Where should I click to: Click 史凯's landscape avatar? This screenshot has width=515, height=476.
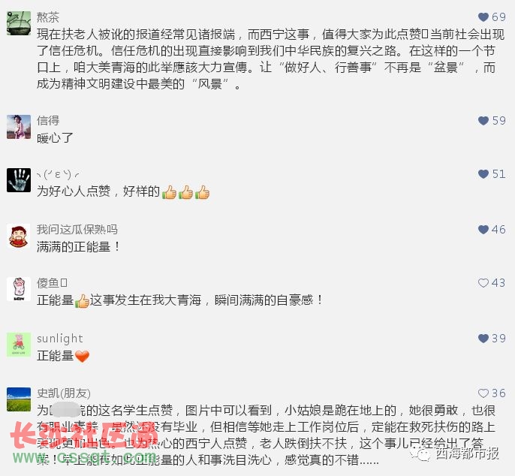pos(19,399)
